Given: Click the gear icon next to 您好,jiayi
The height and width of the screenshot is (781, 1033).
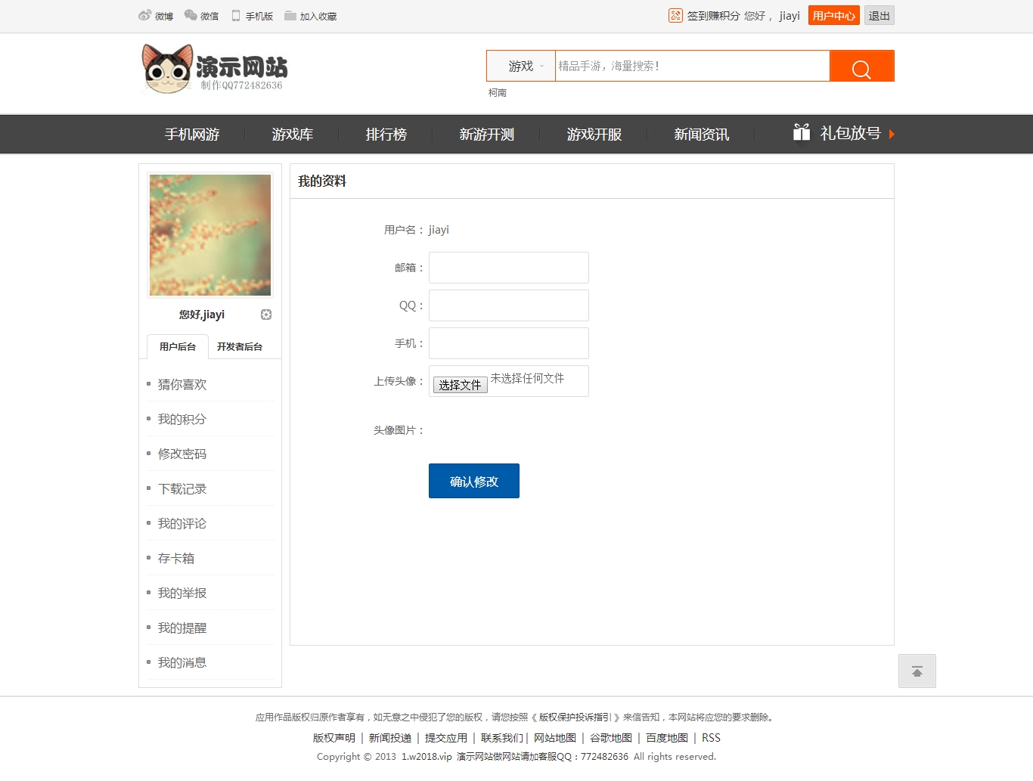Looking at the screenshot, I should [265, 314].
